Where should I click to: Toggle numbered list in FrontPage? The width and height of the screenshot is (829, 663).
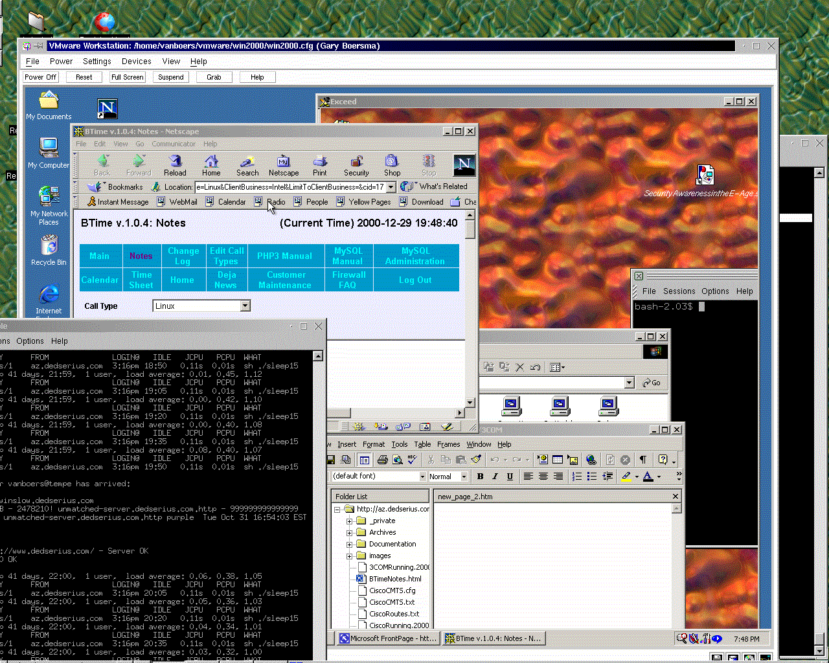[x=576, y=477]
